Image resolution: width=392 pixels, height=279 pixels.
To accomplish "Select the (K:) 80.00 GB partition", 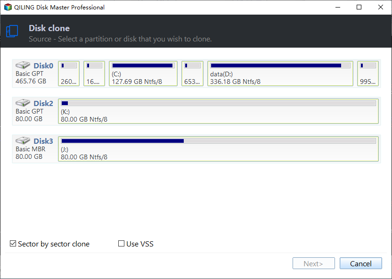I will click(218, 111).
